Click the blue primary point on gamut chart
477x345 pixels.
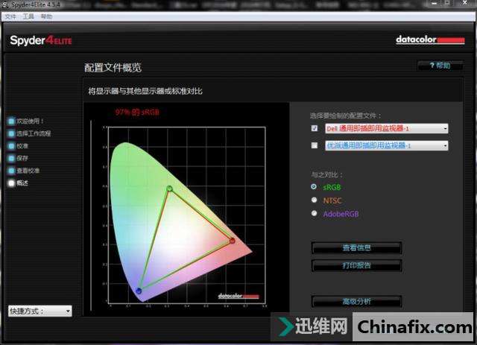point(139,291)
